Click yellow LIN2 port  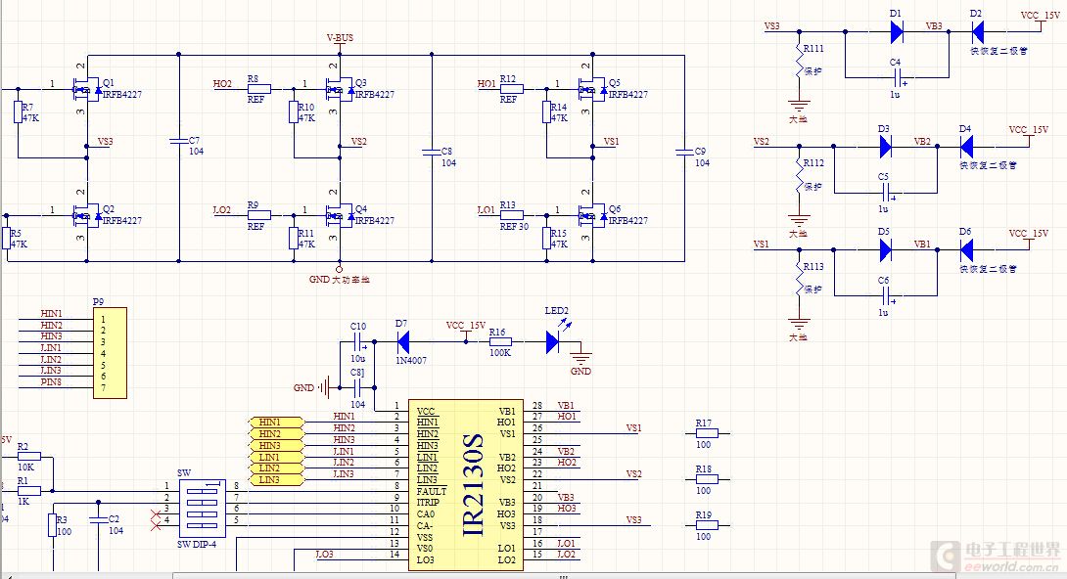pyautogui.click(x=276, y=468)
